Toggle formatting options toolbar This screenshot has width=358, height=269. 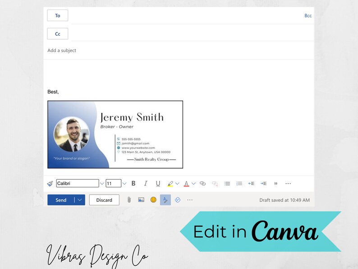coord(165,200)
